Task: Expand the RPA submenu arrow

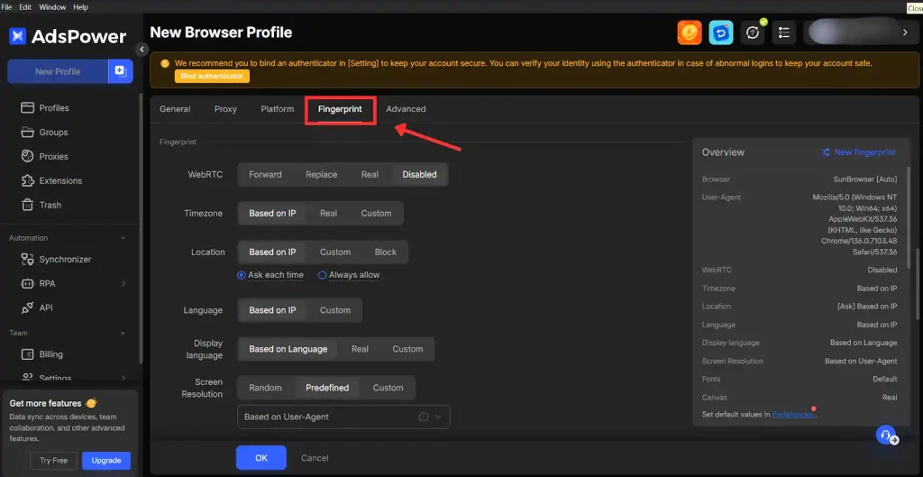Action: 123,283
